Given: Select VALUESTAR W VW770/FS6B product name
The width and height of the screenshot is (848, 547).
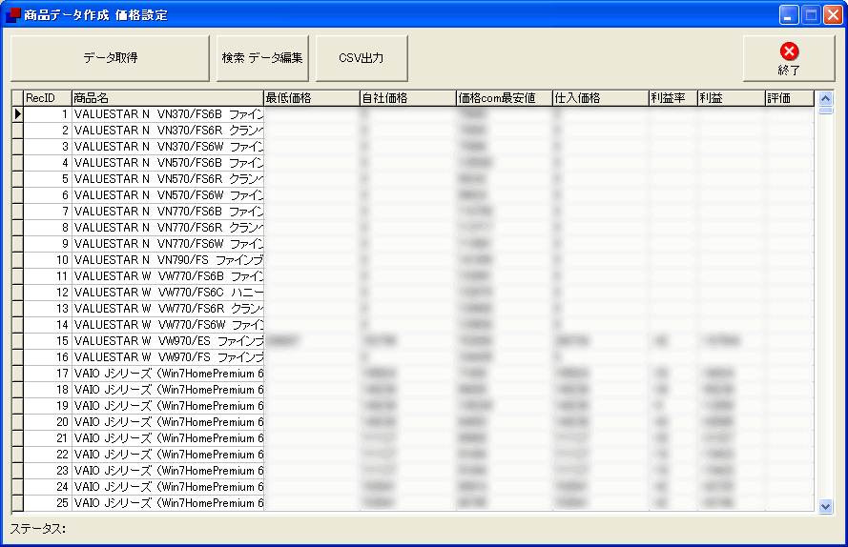Looking at the screenshot, I should pyautogui.click(x=168, y=276).
